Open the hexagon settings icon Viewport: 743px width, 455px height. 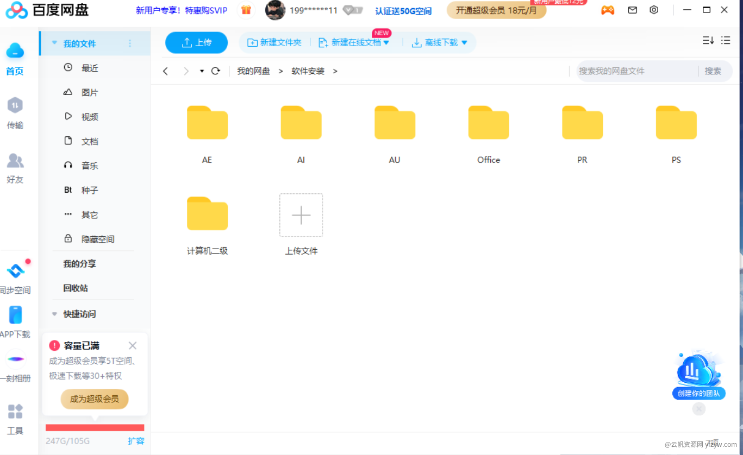coord(654,10)
